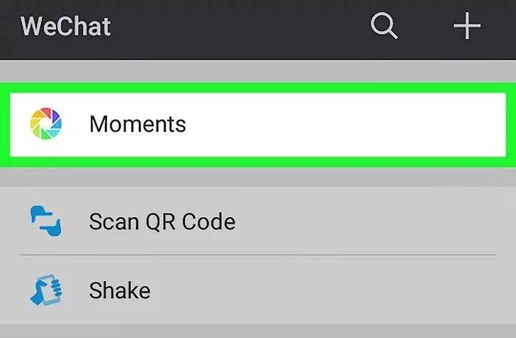Click the WeChat title text
The image size is (516, 338).
66,27
